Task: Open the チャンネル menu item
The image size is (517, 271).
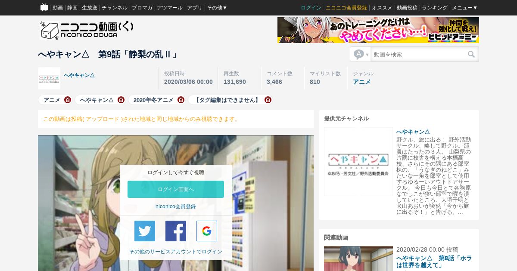Action: point(115,8)
